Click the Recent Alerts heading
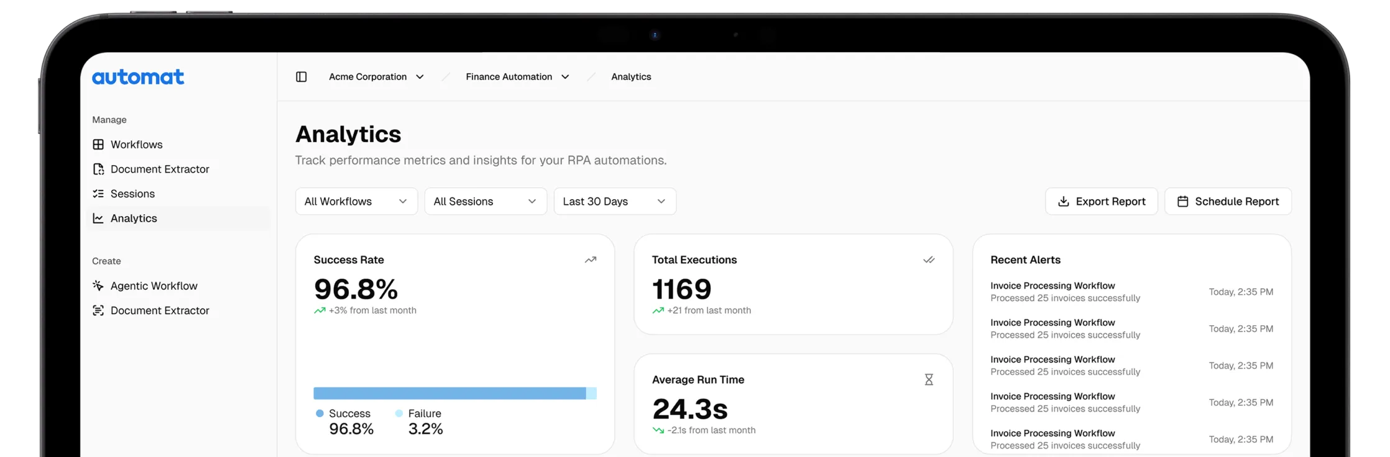 (x=1025, y=260)
